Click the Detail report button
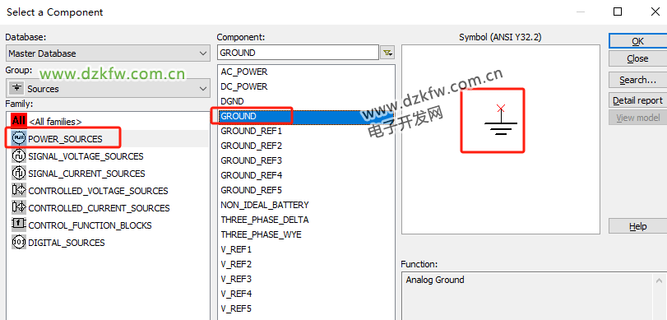Image resolution: width=667 pixels, height=320 pixels. click(637, 100)
